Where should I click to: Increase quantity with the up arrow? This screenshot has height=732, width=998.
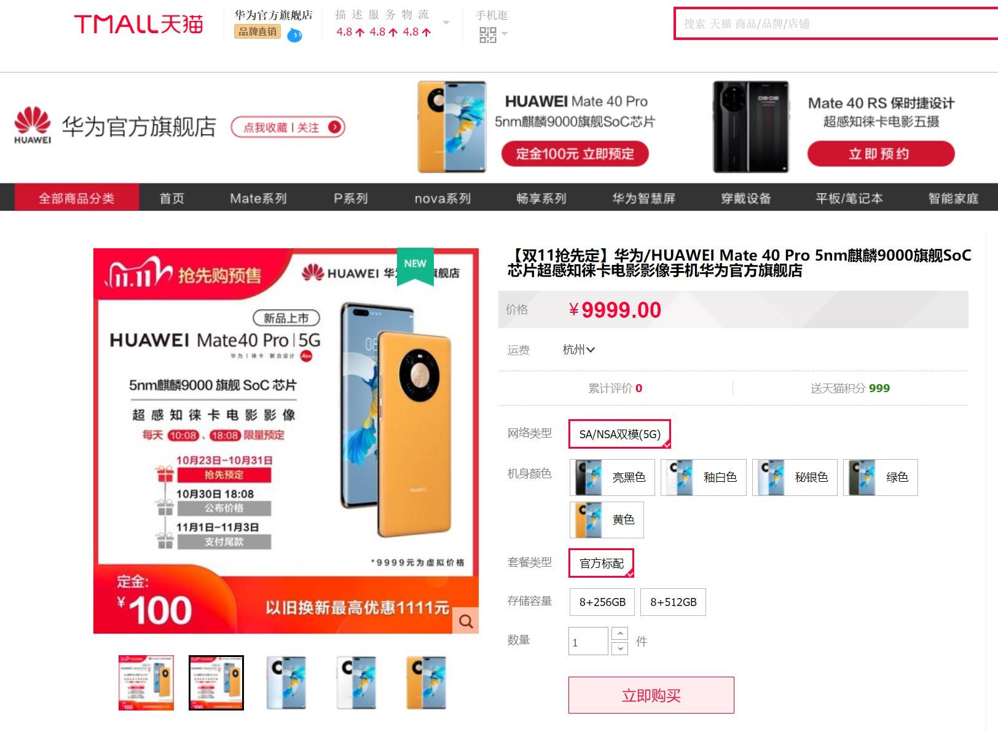tap(620, 634)
